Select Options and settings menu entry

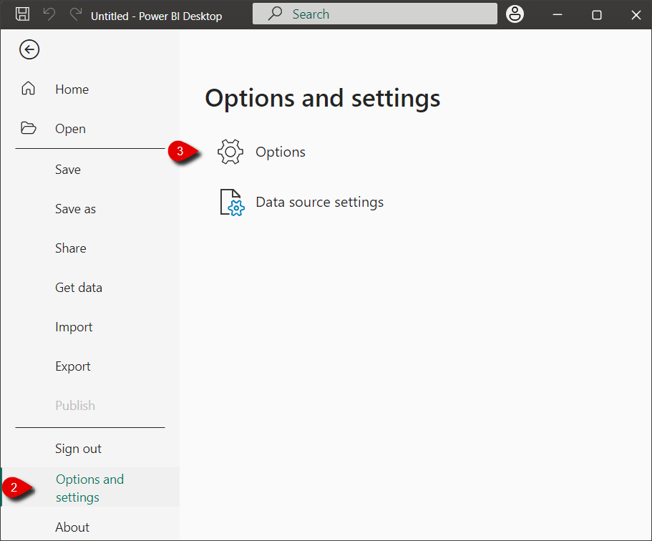(x=89, y=488)
